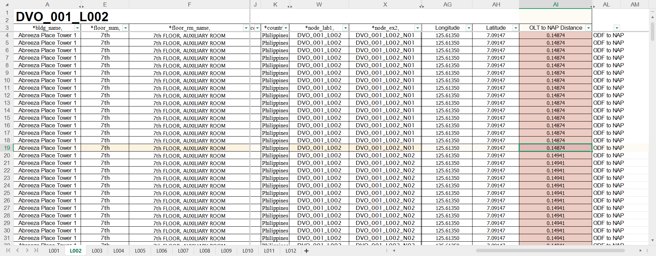This screenshot has width=656, height=256.
Task: Go to the L005 sheet tab
Action: tap(140, 251)
